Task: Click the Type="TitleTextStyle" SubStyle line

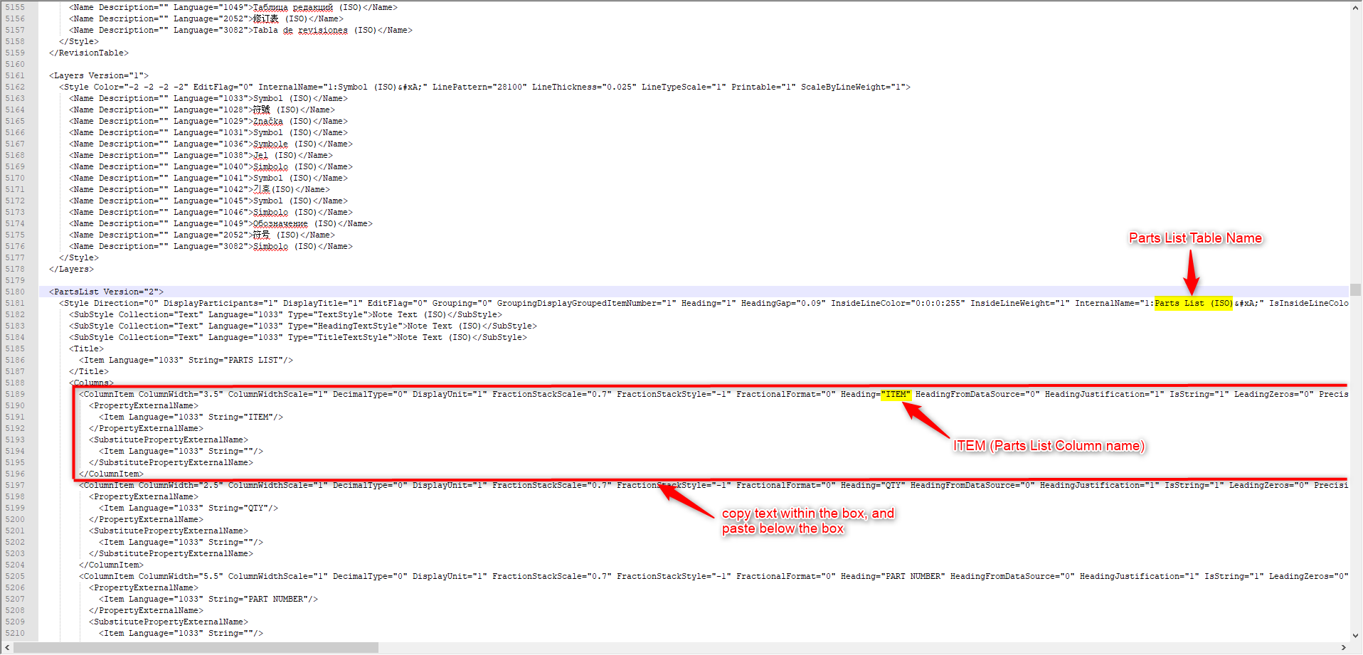Action: click(298, 337)
